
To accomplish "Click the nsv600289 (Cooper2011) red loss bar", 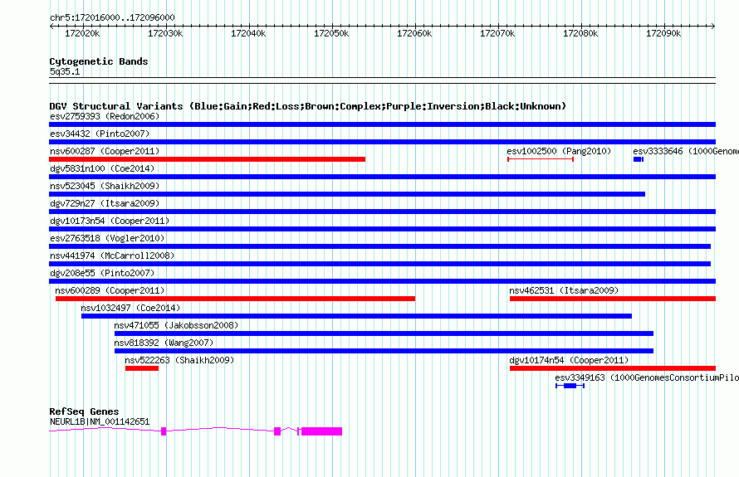I will pyautogui.click(x=235, y=299).
